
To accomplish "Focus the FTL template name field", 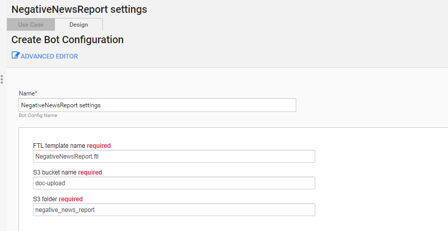I will click(x=174, y=156).
